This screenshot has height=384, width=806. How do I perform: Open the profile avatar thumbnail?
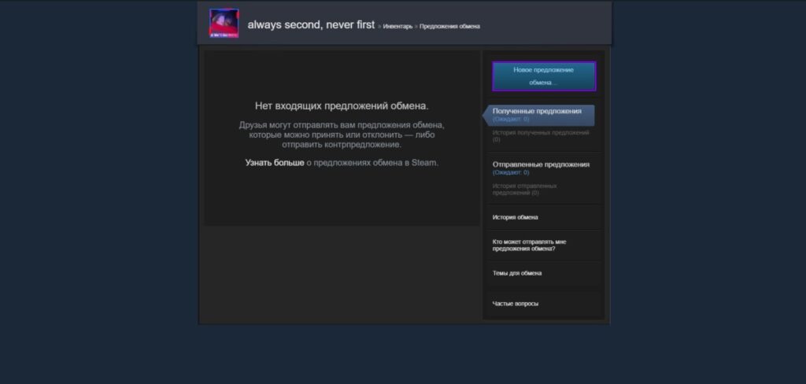(224, 23)
